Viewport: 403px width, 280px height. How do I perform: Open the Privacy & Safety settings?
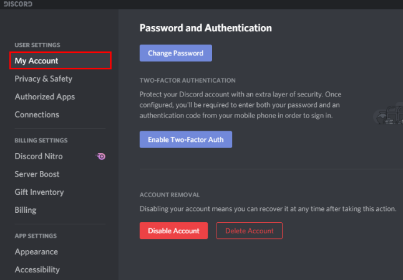(x=44, y=79)
